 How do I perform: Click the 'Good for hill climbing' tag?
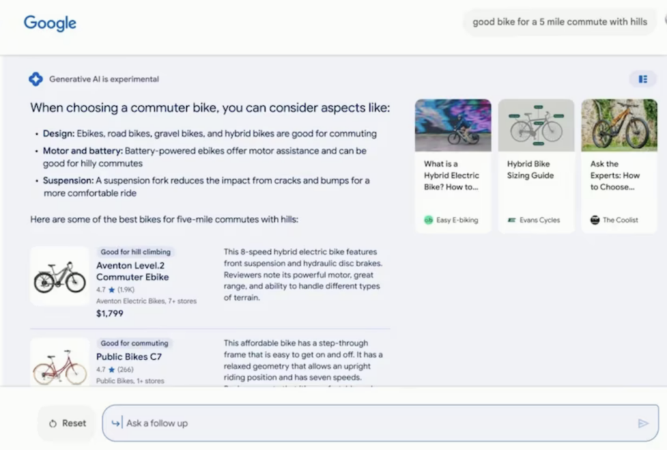135,252
